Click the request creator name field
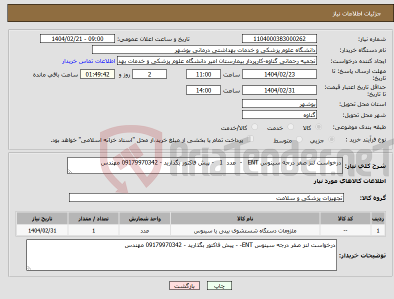394x299 pixels. tap(217, 61)
